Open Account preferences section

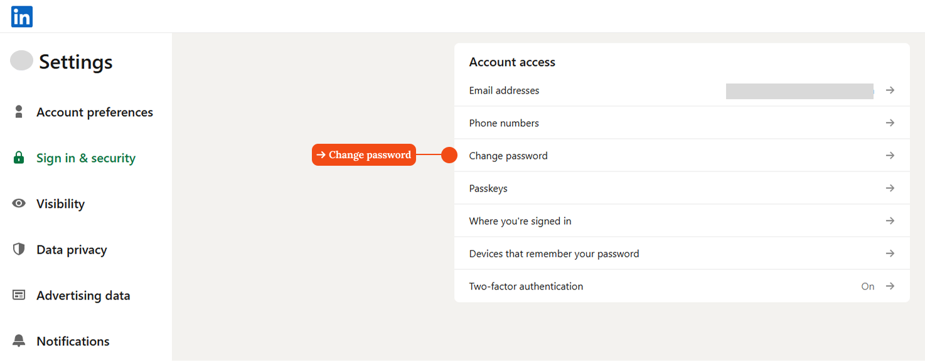point(95,112)
